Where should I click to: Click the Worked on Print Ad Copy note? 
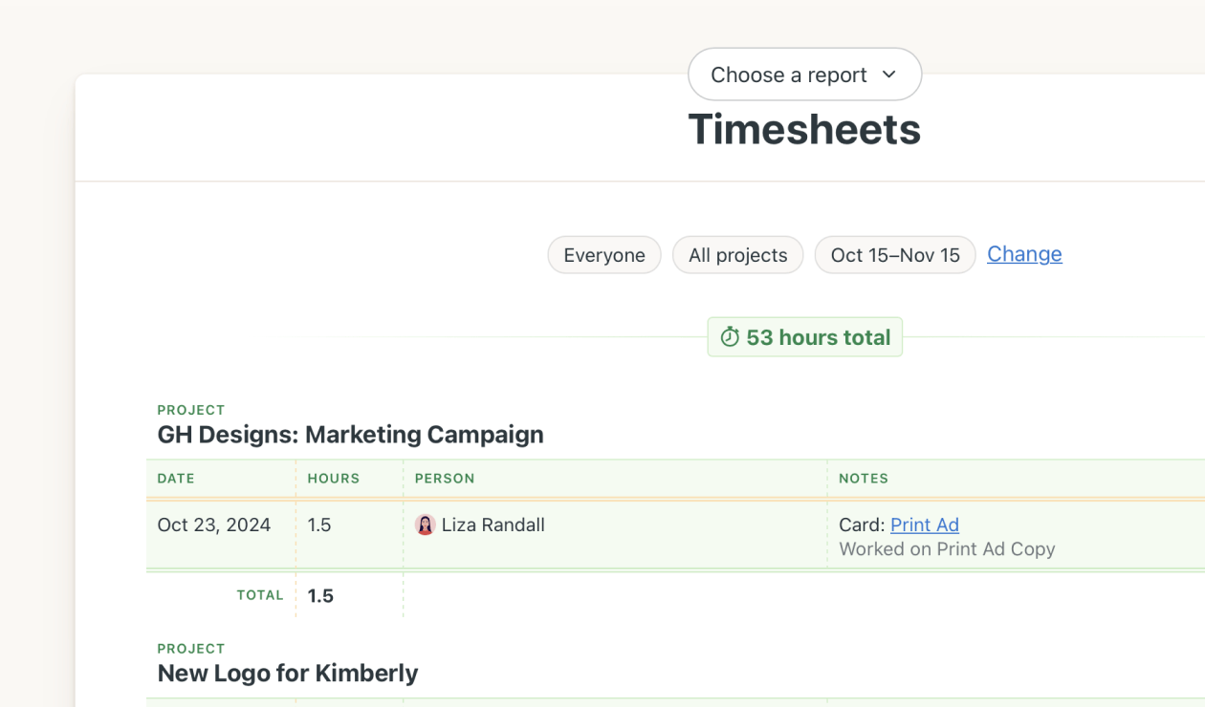coord(947,549)
